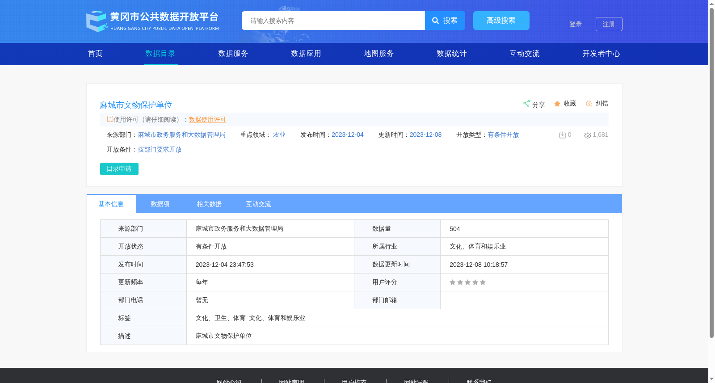Screen dimensions: 715x383
Task: Click the star favorite icon
Action: [557, 104]
